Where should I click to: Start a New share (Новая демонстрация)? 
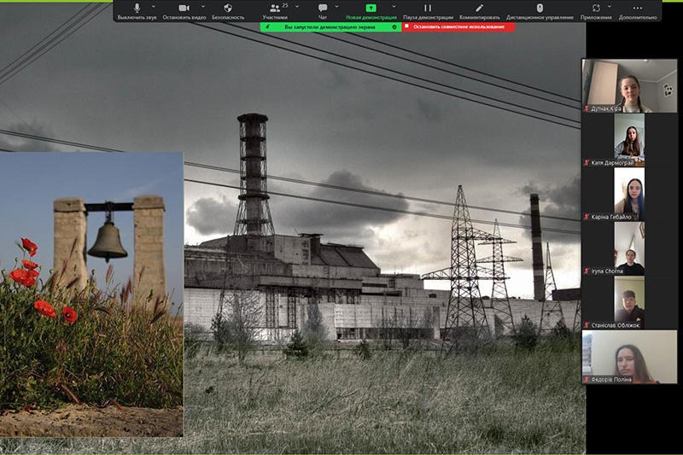tap(371, 9)
